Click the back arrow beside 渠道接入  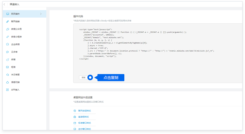pos(4,4)
